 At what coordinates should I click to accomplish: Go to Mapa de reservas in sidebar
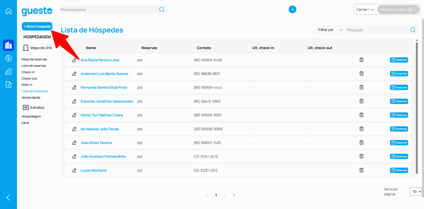tap(34, 59)
